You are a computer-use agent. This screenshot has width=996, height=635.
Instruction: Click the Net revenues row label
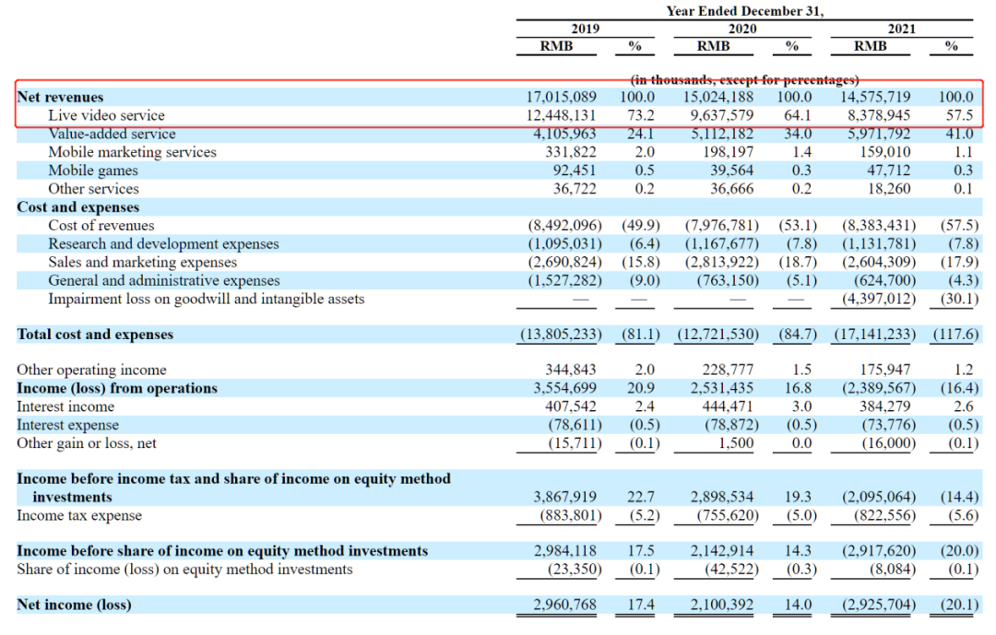click(60, 97)
